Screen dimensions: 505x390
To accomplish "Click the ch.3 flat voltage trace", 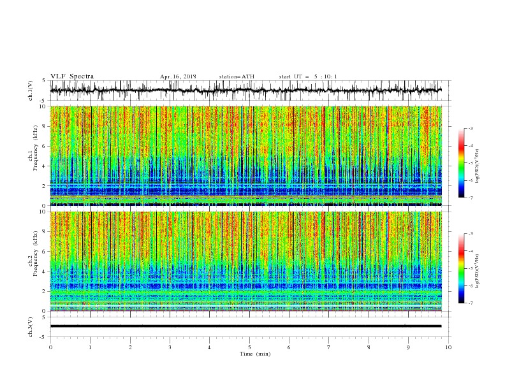I will [245, 326].
